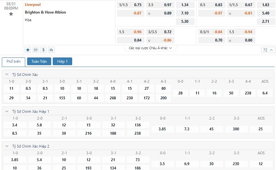Viewport: 276px width, 170px height.
Task: Open the Liverpool team link
Action: click(x=32, y=5)
